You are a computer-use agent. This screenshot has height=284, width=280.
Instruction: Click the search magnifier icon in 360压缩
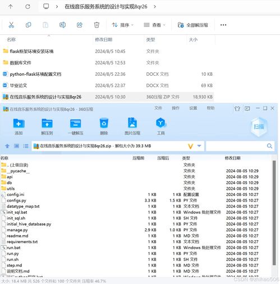[x=269, y=146]
